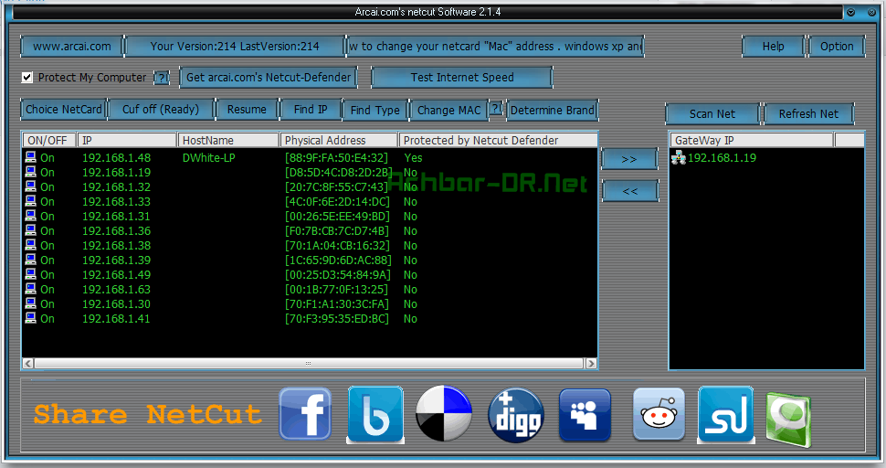Open help icon next to Change MAC
Viewport: 886px width, 468px height.
[496, 109]
